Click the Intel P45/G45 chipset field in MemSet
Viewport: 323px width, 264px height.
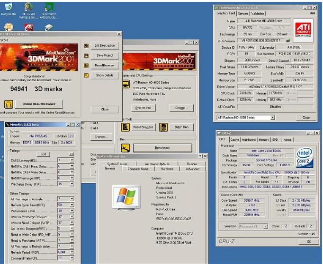[37, 136]
